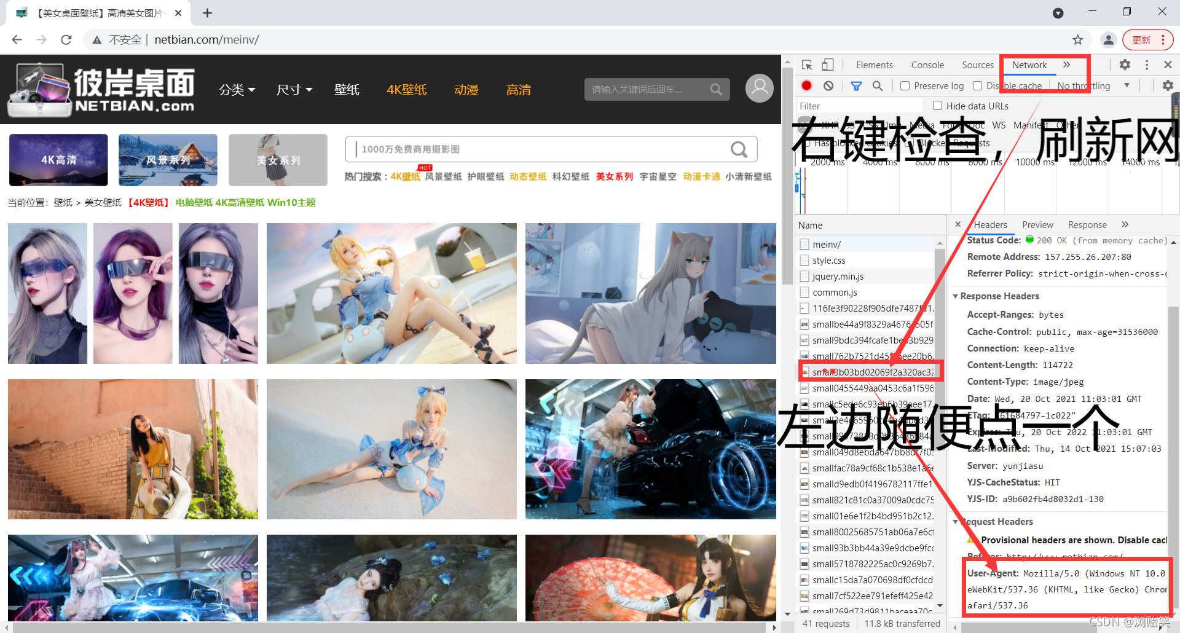Select the jquery.min.js request row
1180x633 pixels.
(865, 277)
